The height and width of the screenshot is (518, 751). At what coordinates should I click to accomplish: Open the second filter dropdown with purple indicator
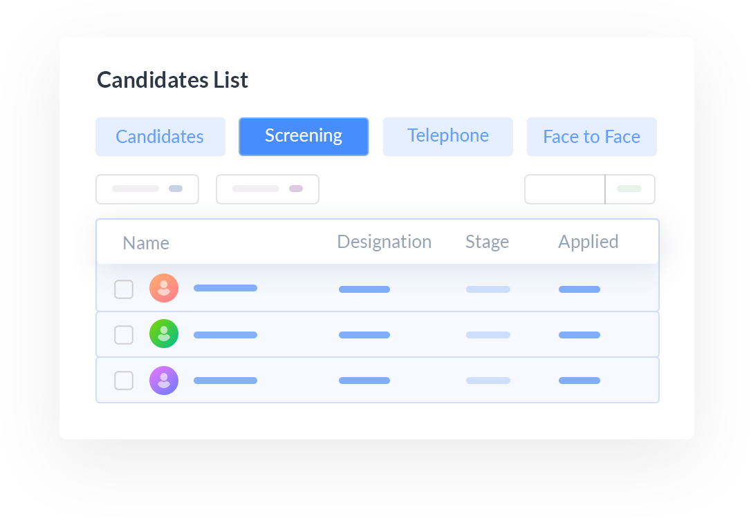268,189
